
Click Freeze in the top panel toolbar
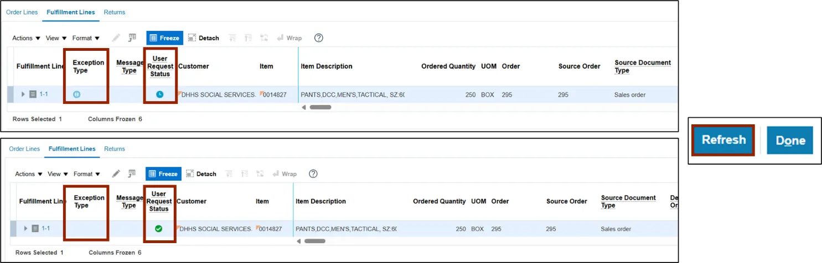click(x=164, y=38)
